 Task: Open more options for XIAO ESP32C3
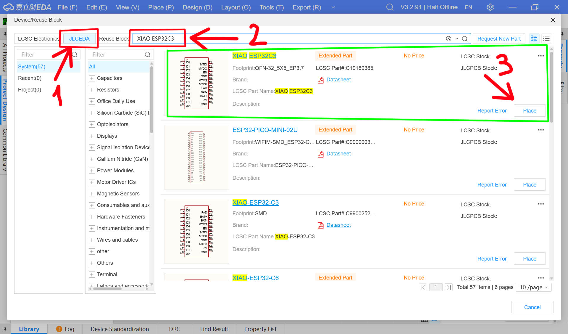pos(541,56)
